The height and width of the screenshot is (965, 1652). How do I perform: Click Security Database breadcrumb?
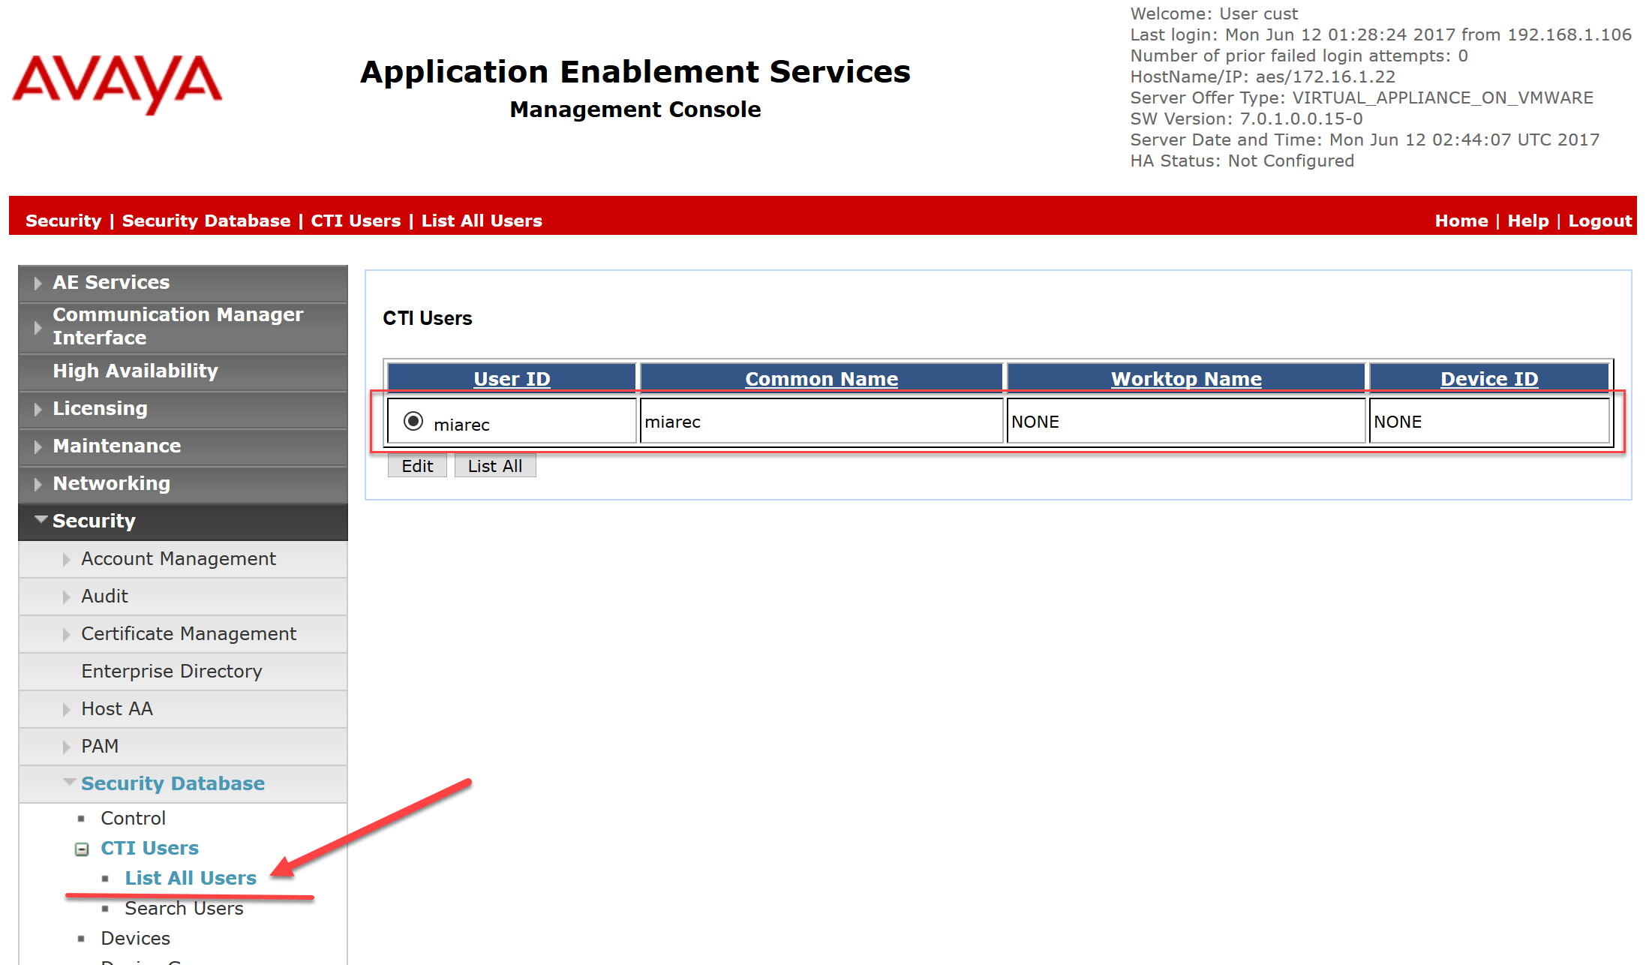(x=206, y=221)
